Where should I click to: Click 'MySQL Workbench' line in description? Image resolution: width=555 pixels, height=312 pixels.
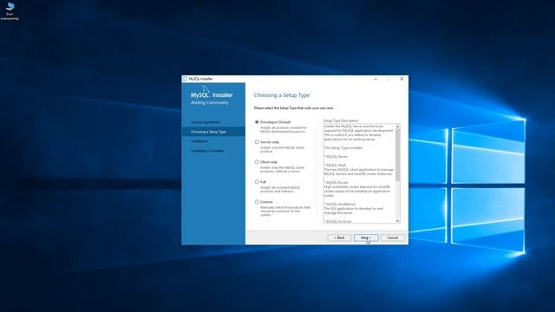pos(340,205)
